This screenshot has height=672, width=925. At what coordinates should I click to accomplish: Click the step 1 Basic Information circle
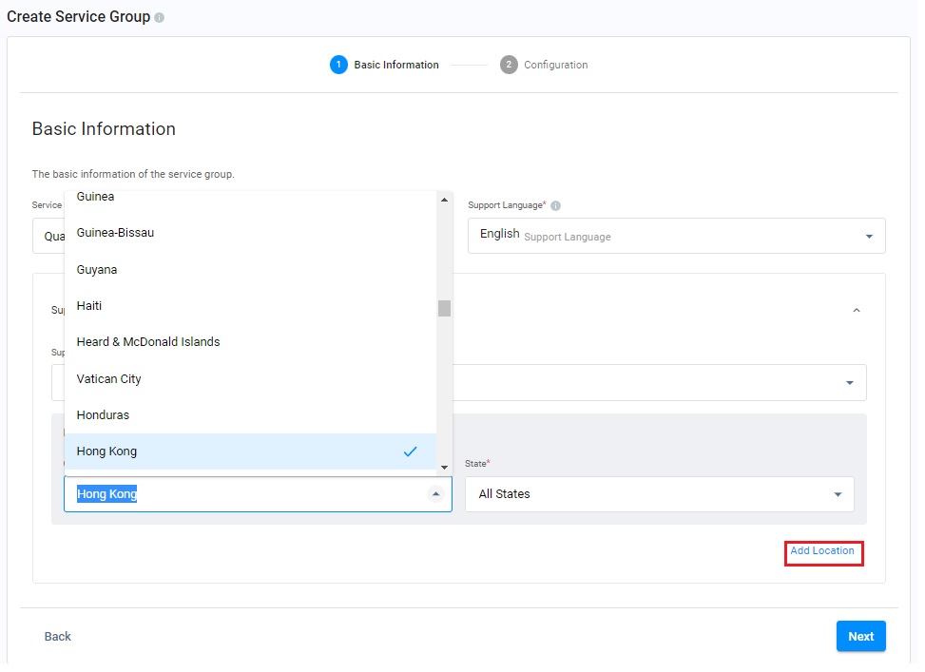pyautogui.click(x=338, y=65)
